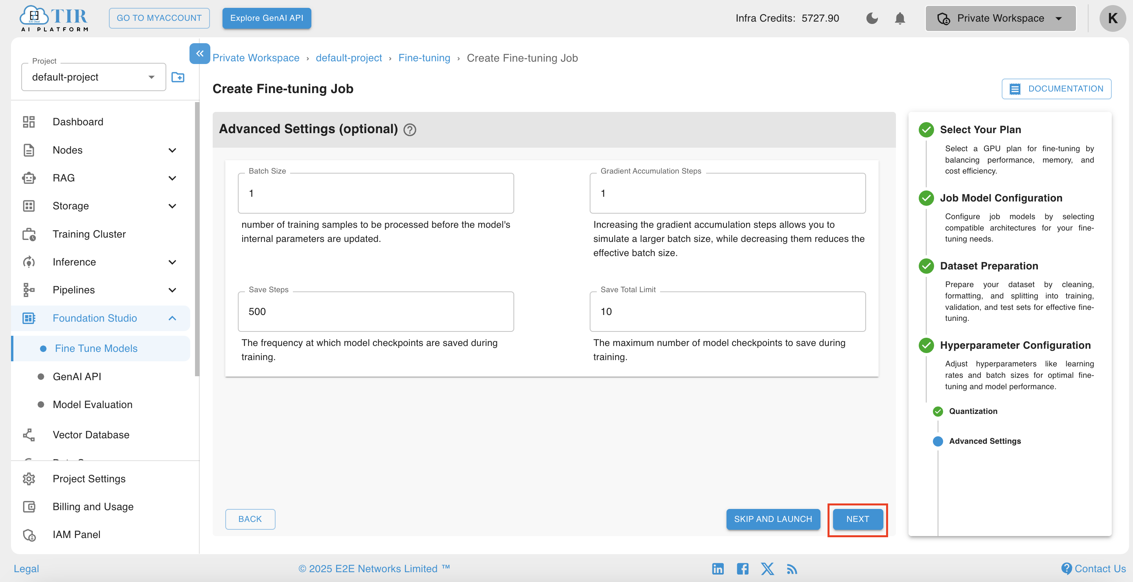Open the Facebook footer icon

[x=743, y=569]
